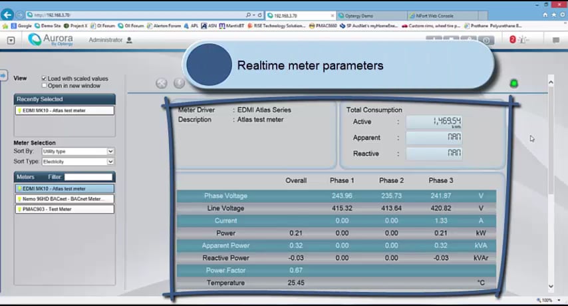Click the Aurora by Optergy logo
Image resolution: width=568 pixels, height=306 pixels.
(x=51, y=39)
